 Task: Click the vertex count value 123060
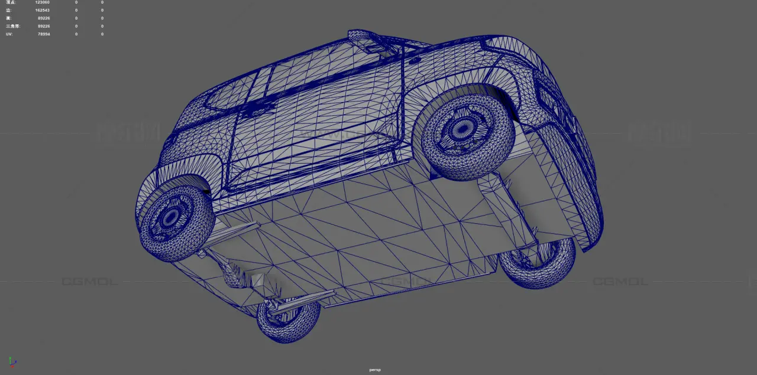point(43,2)
